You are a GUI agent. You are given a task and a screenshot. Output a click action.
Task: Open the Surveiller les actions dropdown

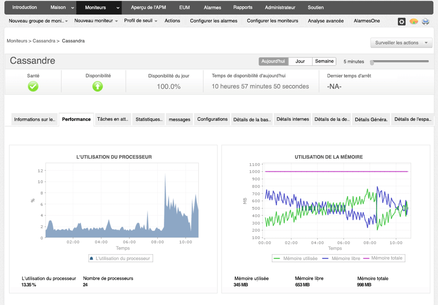401,43
